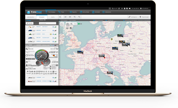Click the tractor marker on the map

[x=120, y=36]
